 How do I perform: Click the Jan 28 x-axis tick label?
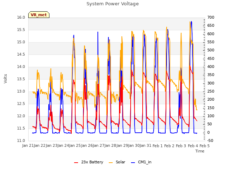(x=110, y=146)
